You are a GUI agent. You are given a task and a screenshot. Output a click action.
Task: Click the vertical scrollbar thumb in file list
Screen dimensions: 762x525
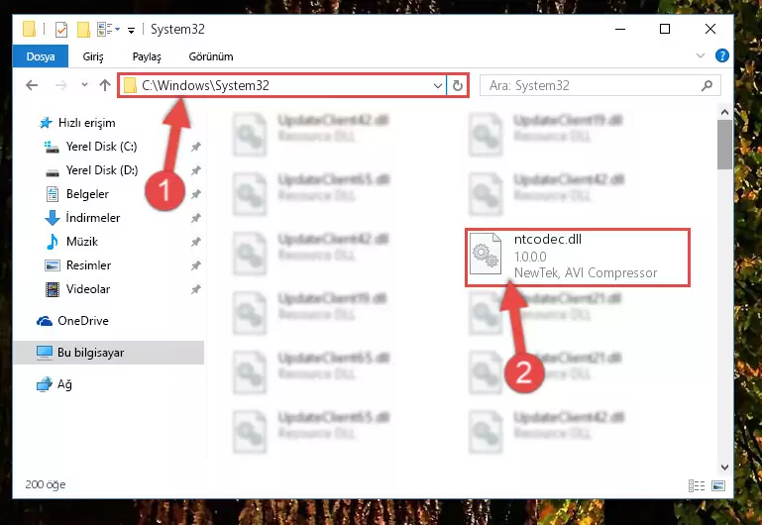point(724,145)
